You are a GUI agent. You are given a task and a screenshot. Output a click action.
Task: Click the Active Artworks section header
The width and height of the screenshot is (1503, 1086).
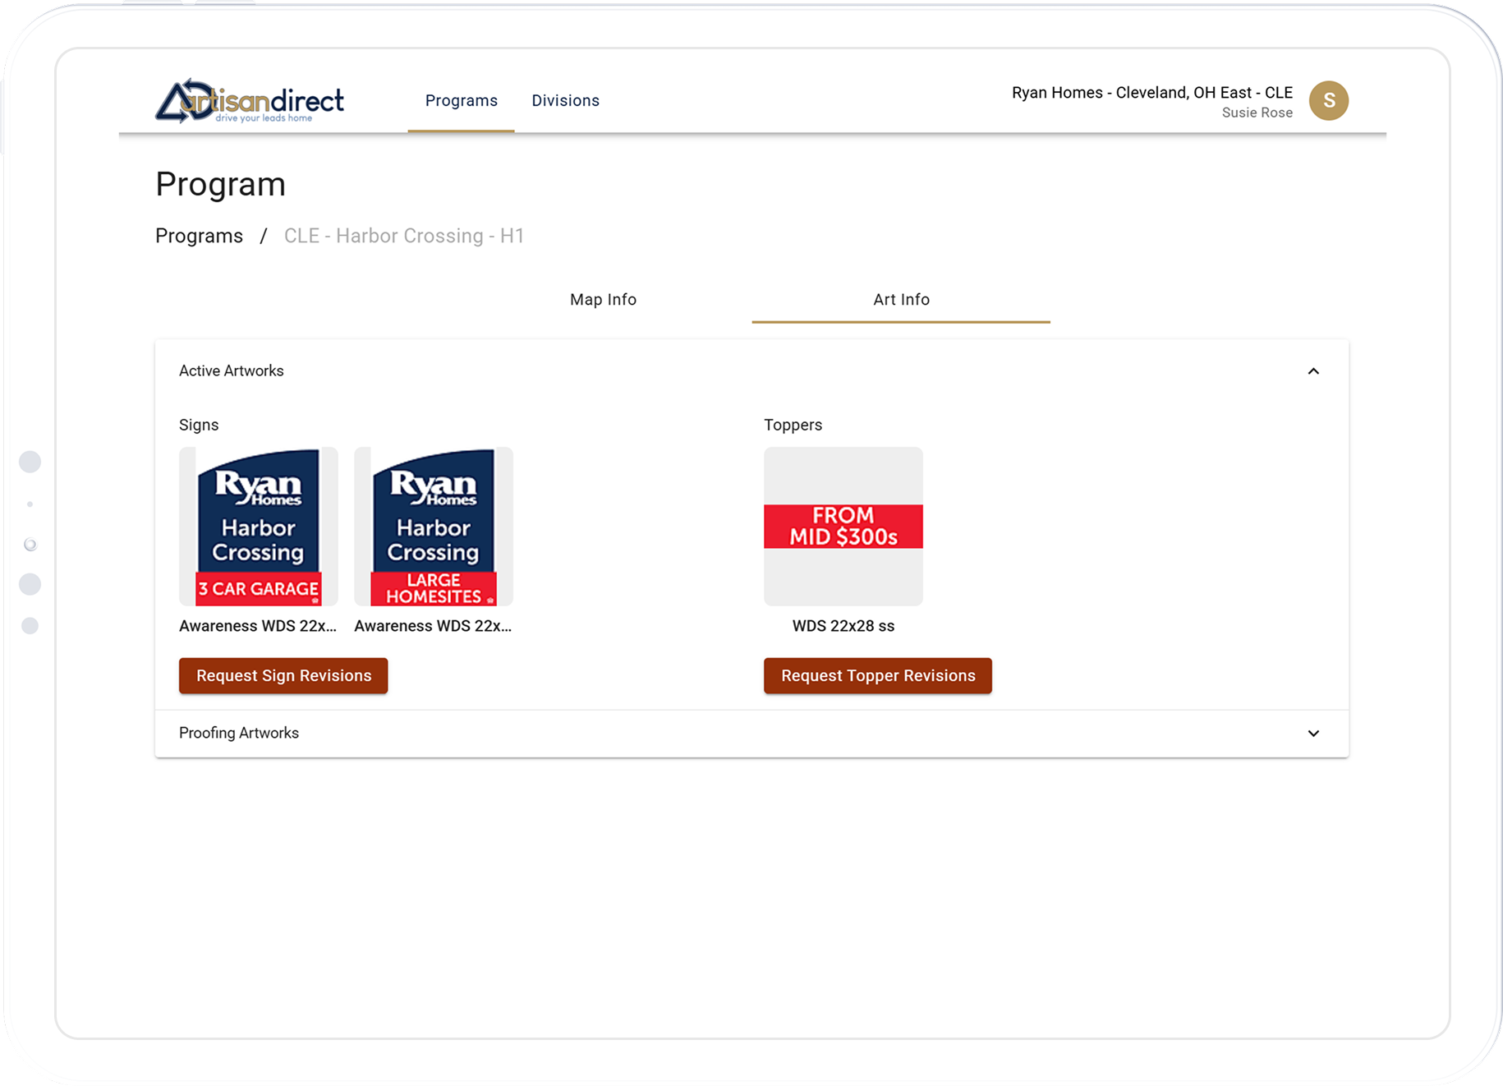(x=231, y=370)
